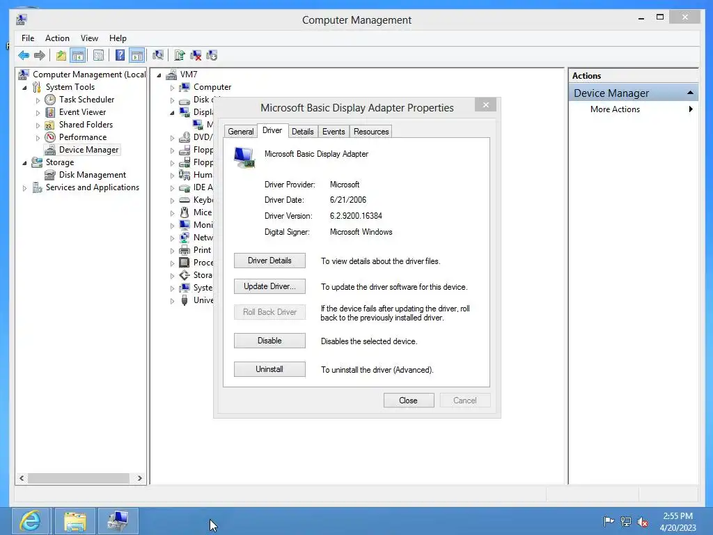Click console tree horizontal scrollbar thumb
Screen dimensions: 713x535
click(79, 478)
